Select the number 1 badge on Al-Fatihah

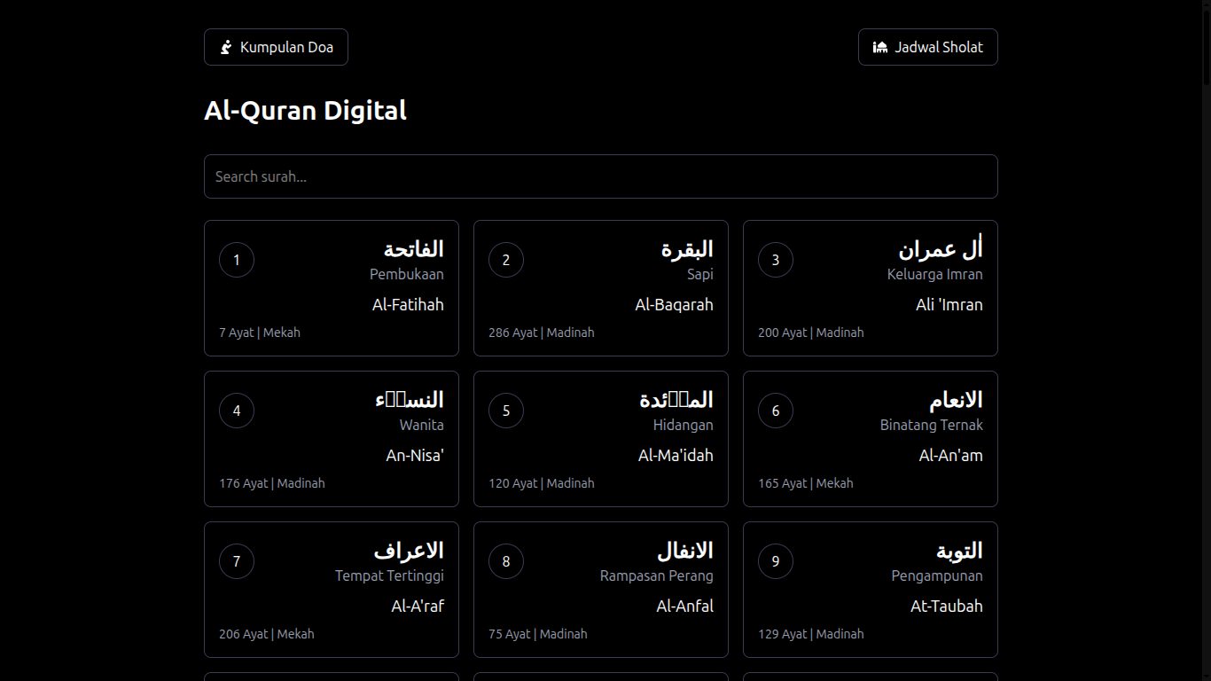pyautogui.click(x=236, y=260)
